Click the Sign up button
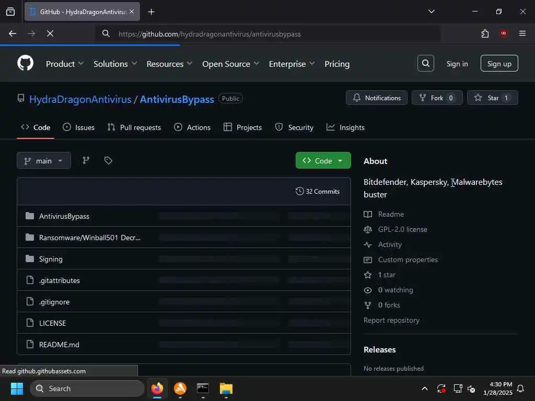The height and width of the screenshot is (401, 535). click(499, 63)
